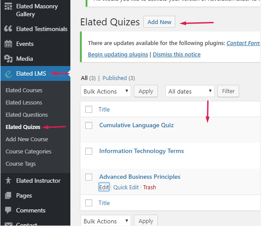Click the Events calendar icon

click(x=8, y=44)
